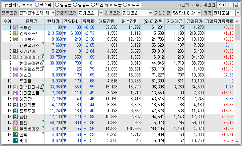Click the 신 badge next to 현대약품
242x146 pixels.
(x=15, y=105)
